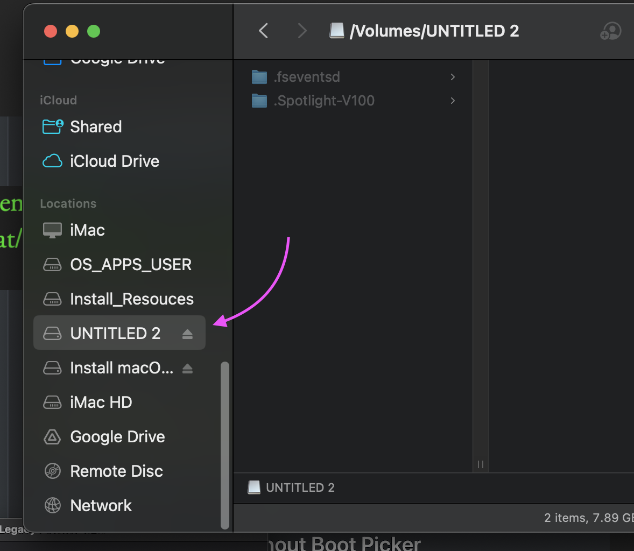634x551 pixels.
Task: Click the Locations section header
Action: [68, 203]
